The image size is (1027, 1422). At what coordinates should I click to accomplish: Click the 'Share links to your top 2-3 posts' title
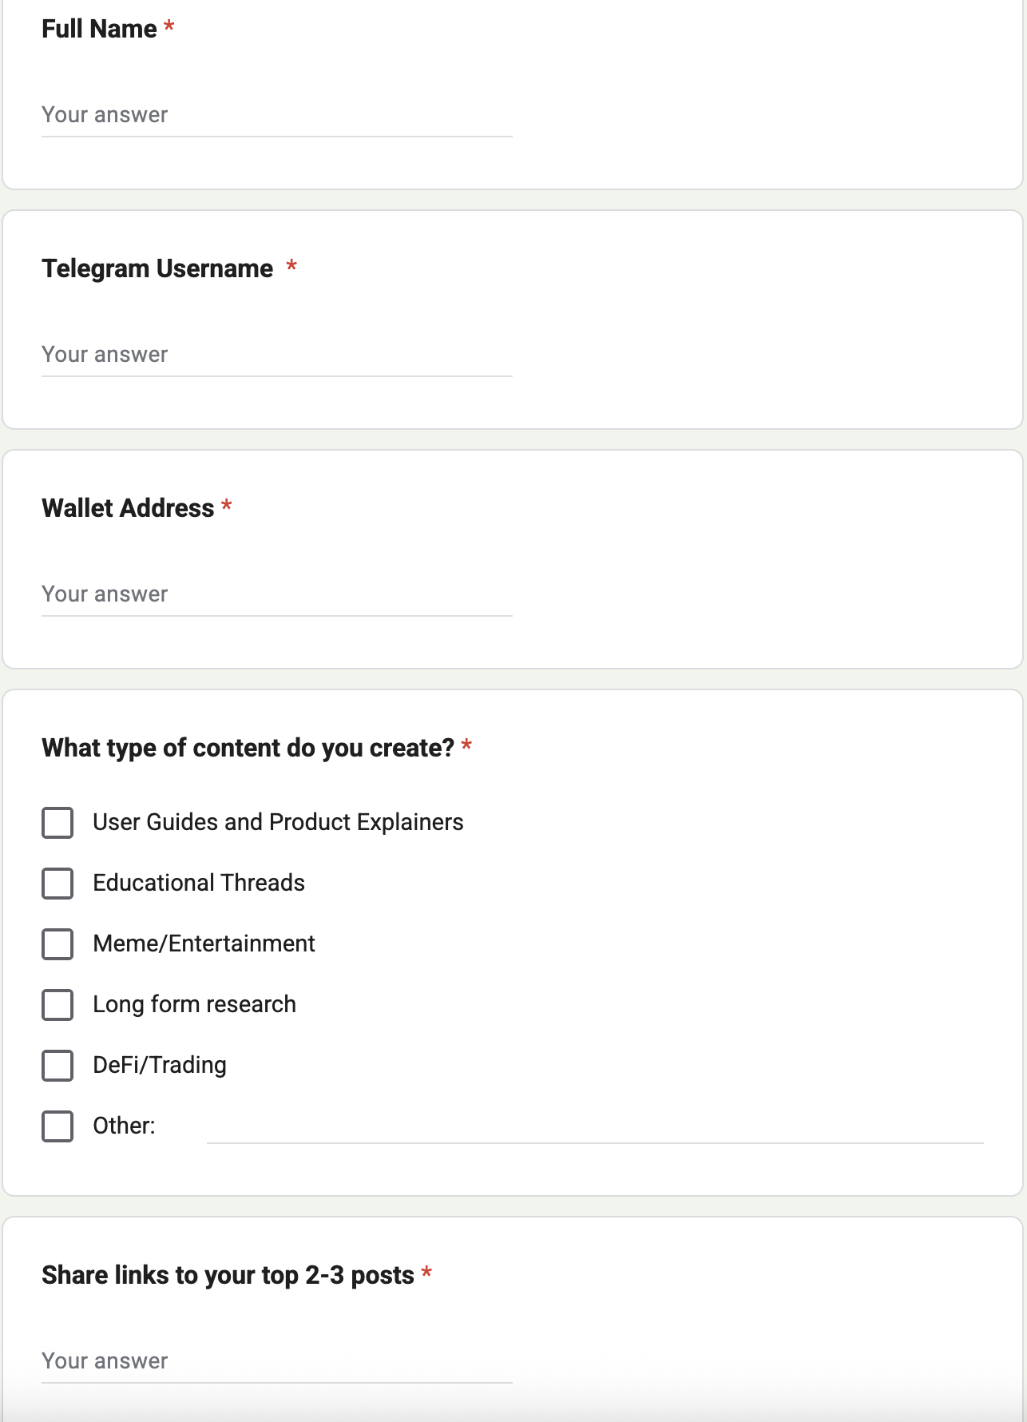coord(228,1275)
